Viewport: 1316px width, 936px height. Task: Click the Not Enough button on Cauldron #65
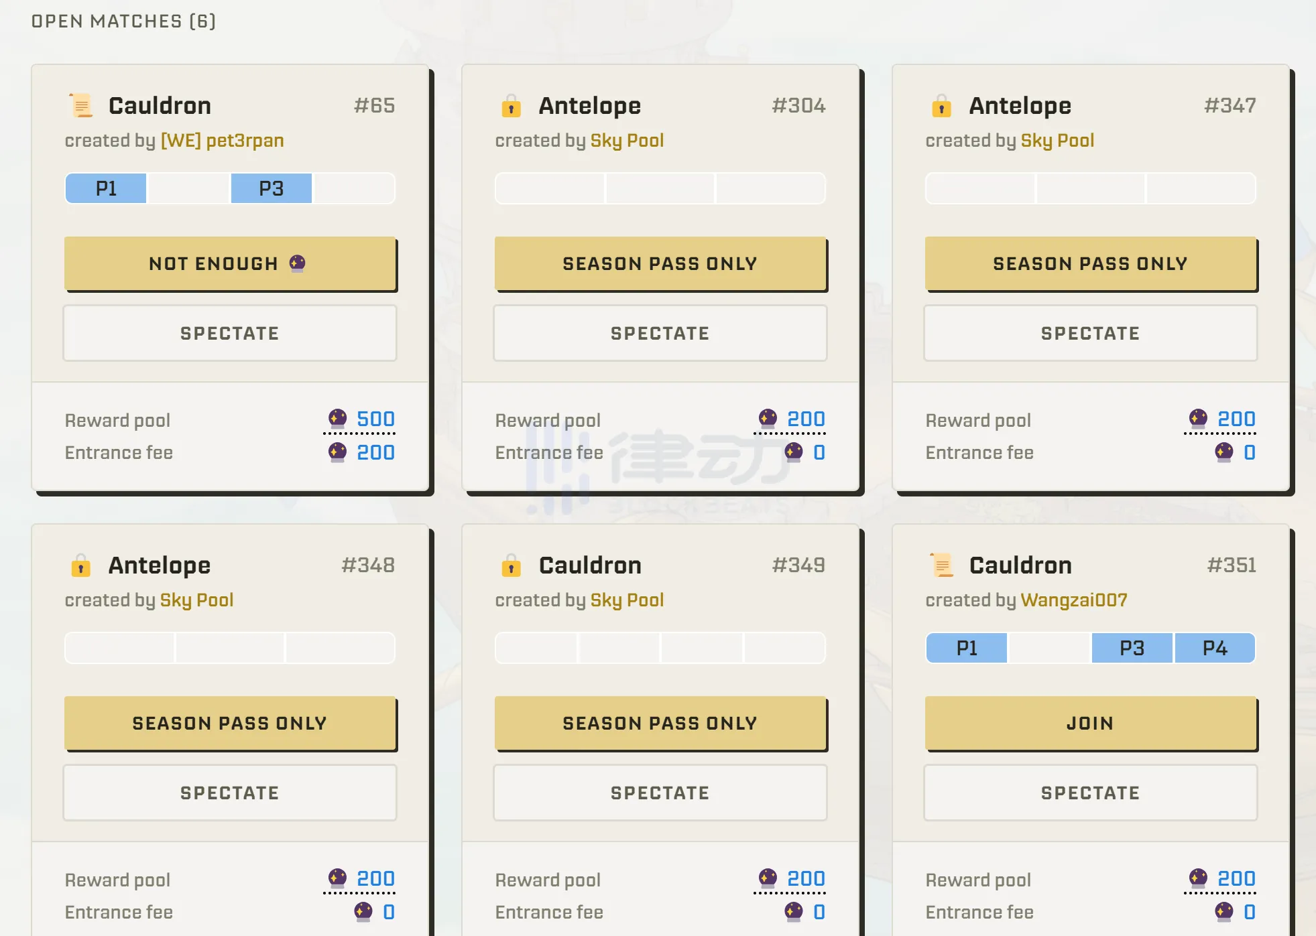point(230,263)
